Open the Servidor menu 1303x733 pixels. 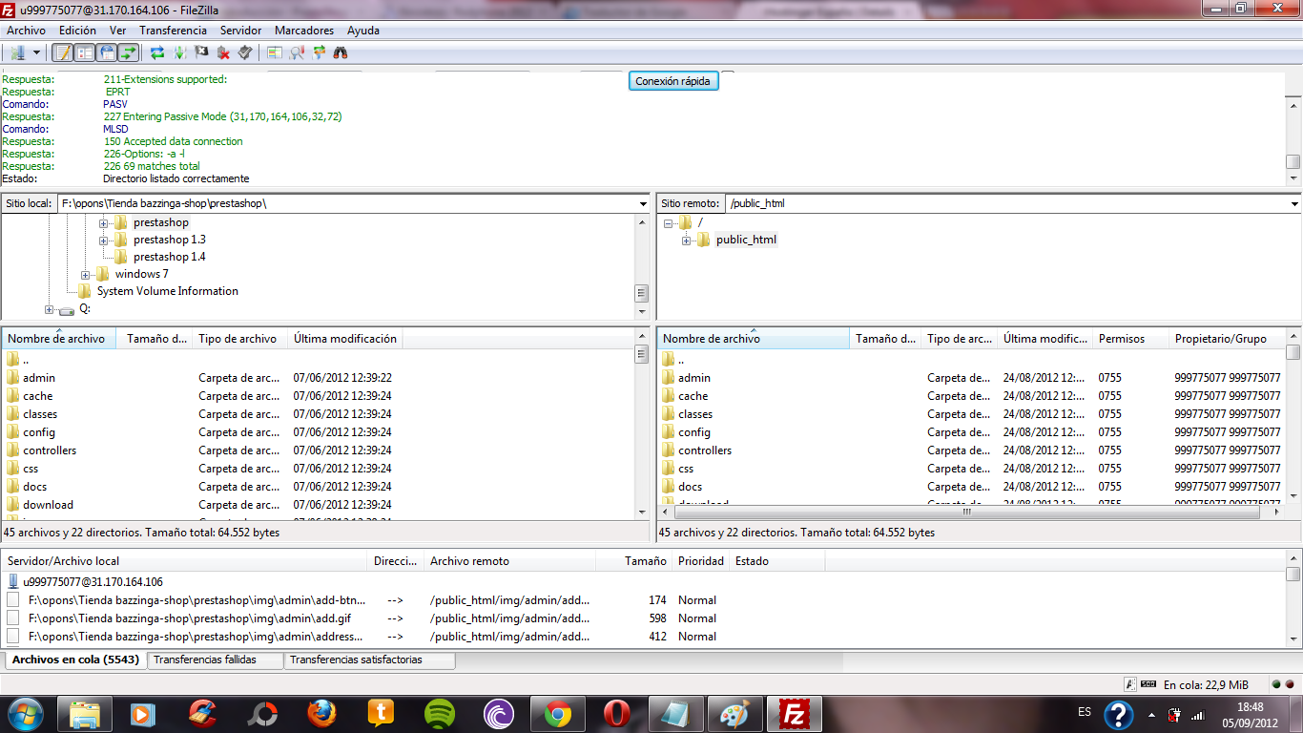[x=240, y=31]
